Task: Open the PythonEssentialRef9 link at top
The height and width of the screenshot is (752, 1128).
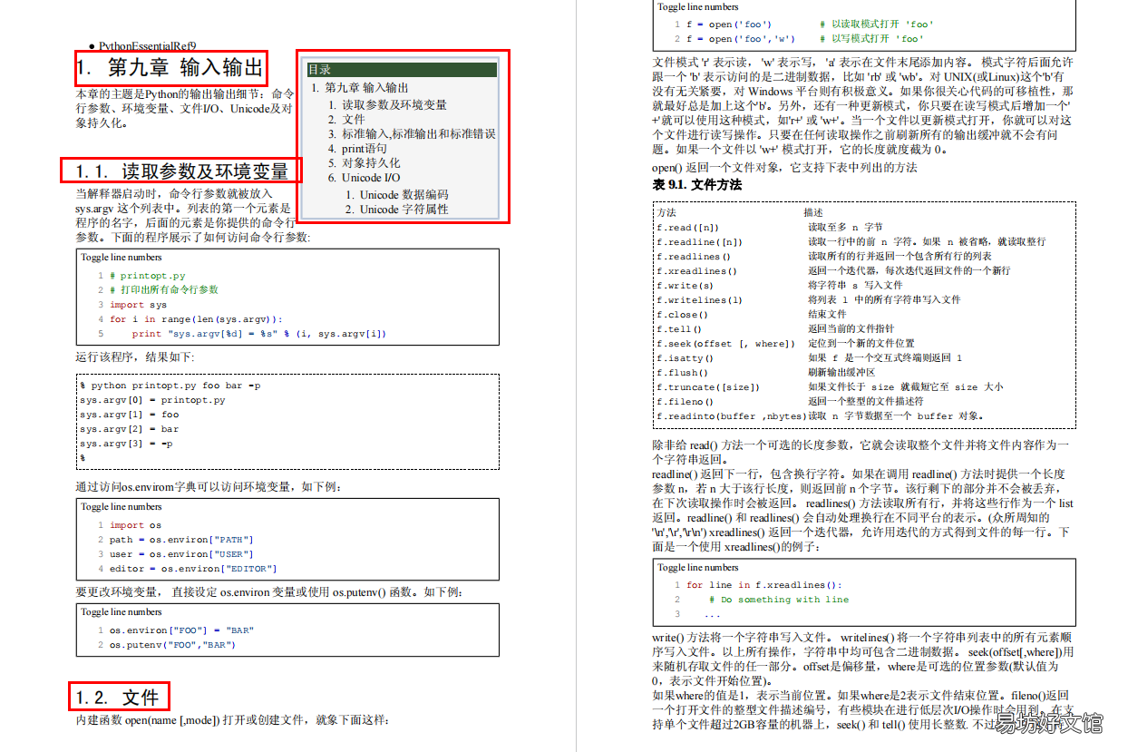Action: click(147, 45)
